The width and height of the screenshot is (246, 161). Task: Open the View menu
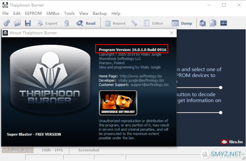click(84, 13)
